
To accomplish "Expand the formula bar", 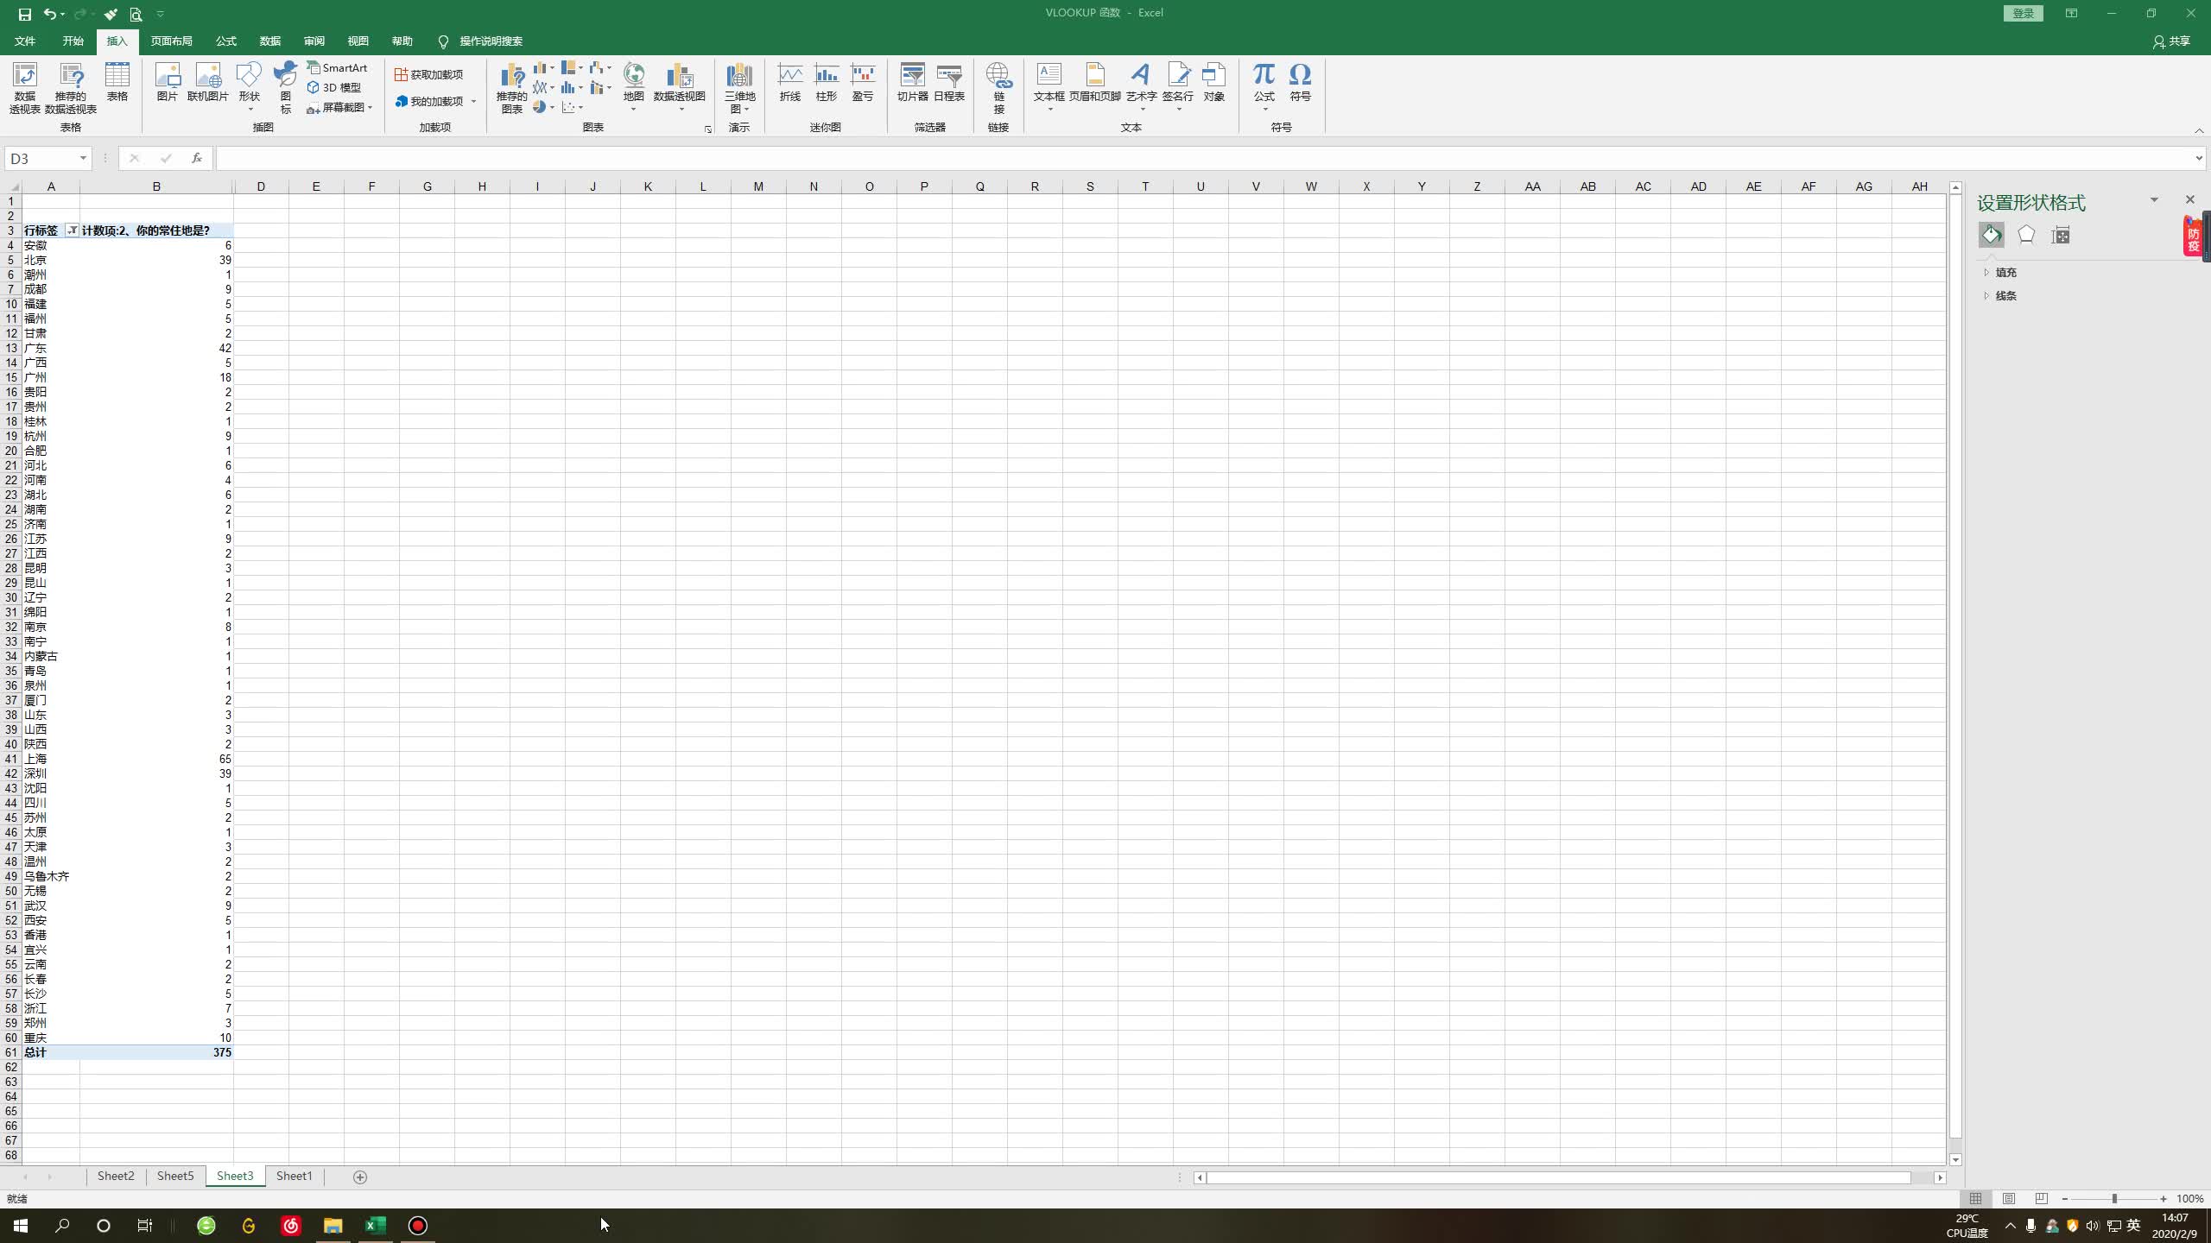I will (2199, 158).
